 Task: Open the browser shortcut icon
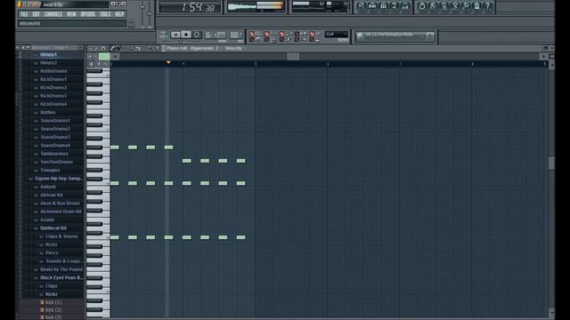pyautogui.click(x=394, y=6)
